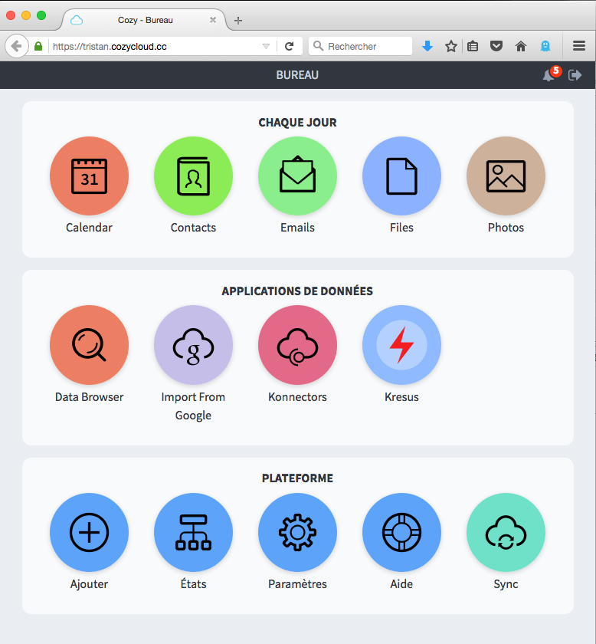Select the Cozy - Bureau tab
The height and width of the screenshot is (644, 596).
coord(145,20)
